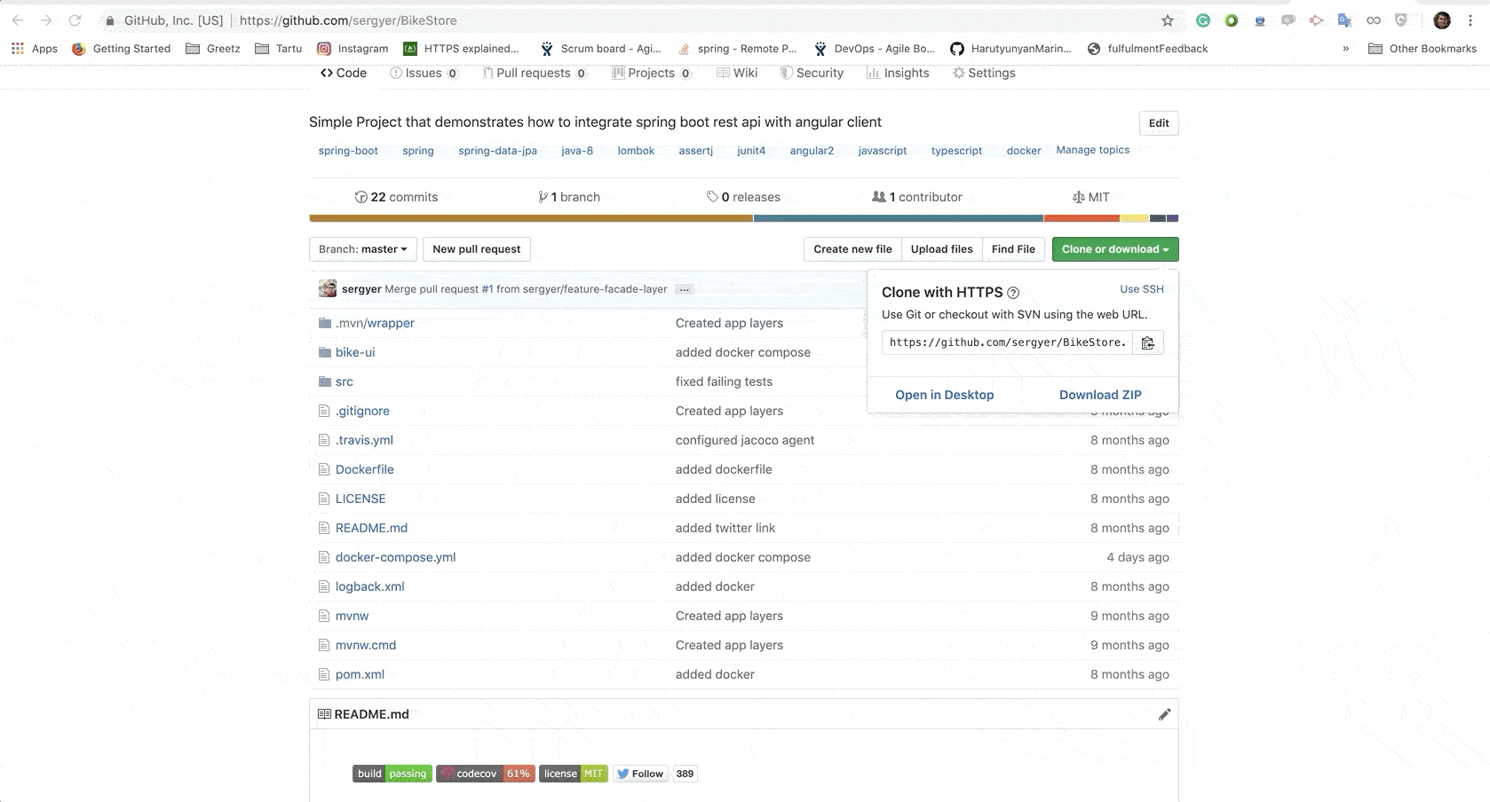The height and width of the screenshot is (802, 1490).
Task: Open docker-compose.yml file
Action: point(395,557)
